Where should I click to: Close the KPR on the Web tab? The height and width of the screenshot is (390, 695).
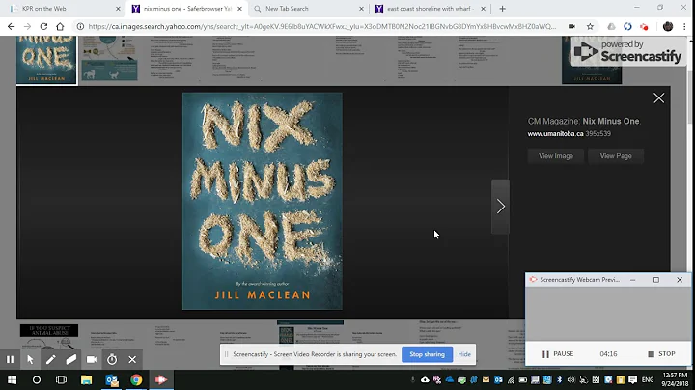[118, 9]
